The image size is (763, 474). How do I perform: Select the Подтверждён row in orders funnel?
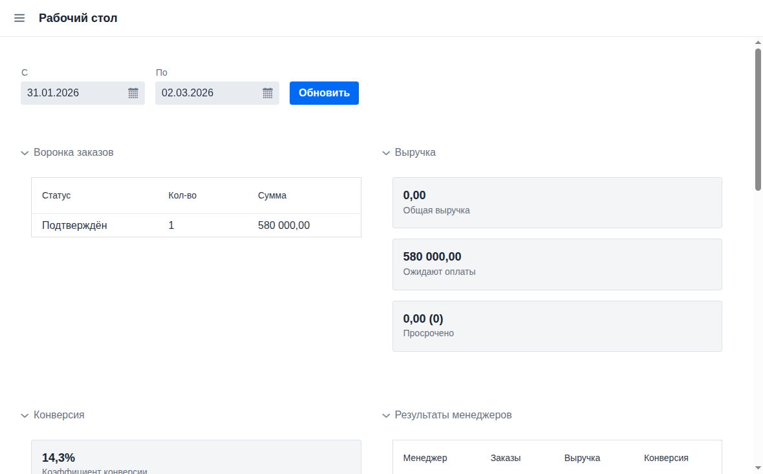pyautogui.click(x=196, y=226)
